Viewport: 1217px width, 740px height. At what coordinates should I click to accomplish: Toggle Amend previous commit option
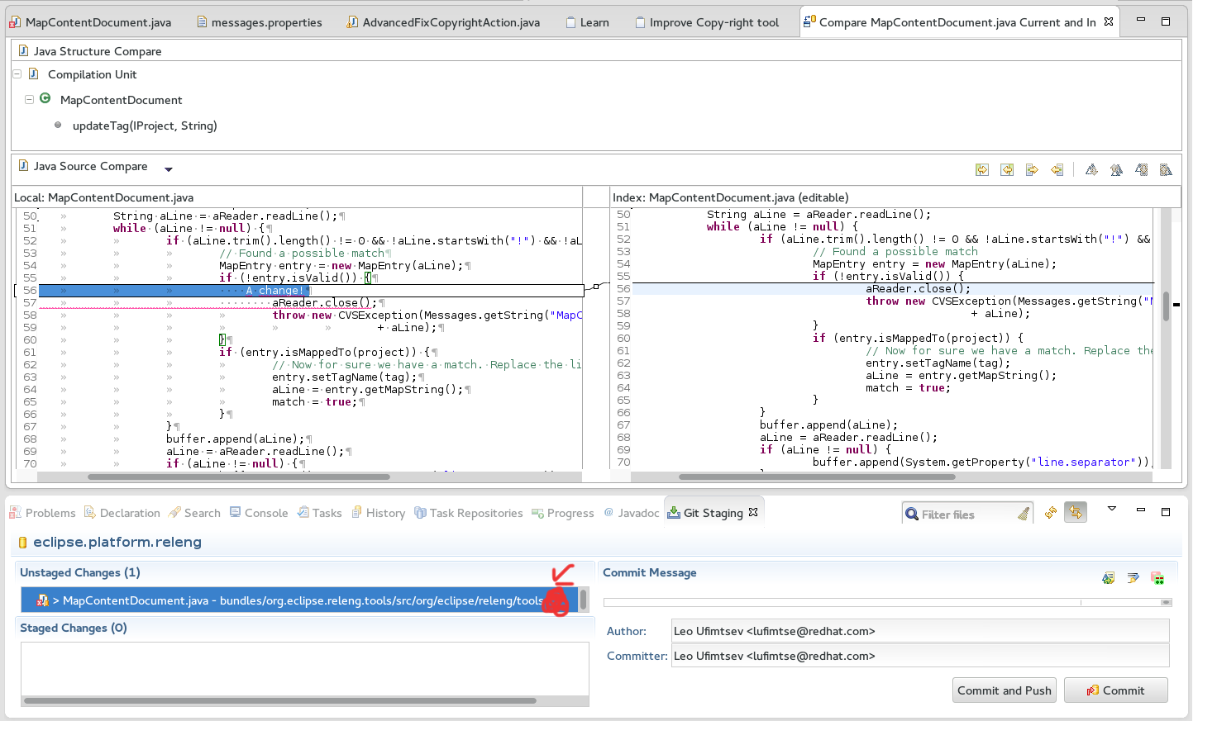[x=1108, y=577]
